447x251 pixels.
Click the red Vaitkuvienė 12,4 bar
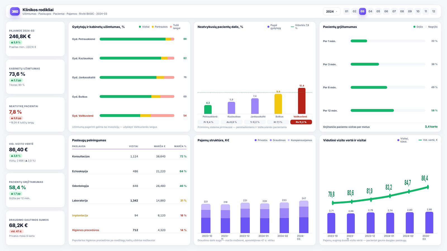[x=302, y=101]
